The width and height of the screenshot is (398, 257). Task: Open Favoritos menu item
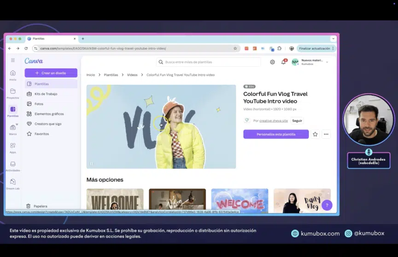pyautogui.click(x=51, y=134)
